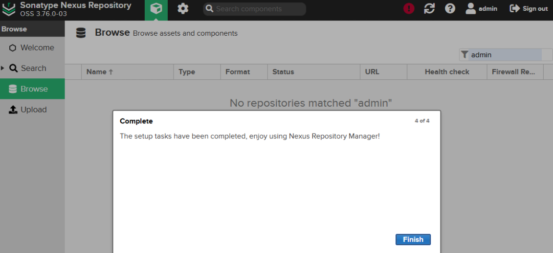
Task: Click the filter box containing admin
Action: point(506,55)
